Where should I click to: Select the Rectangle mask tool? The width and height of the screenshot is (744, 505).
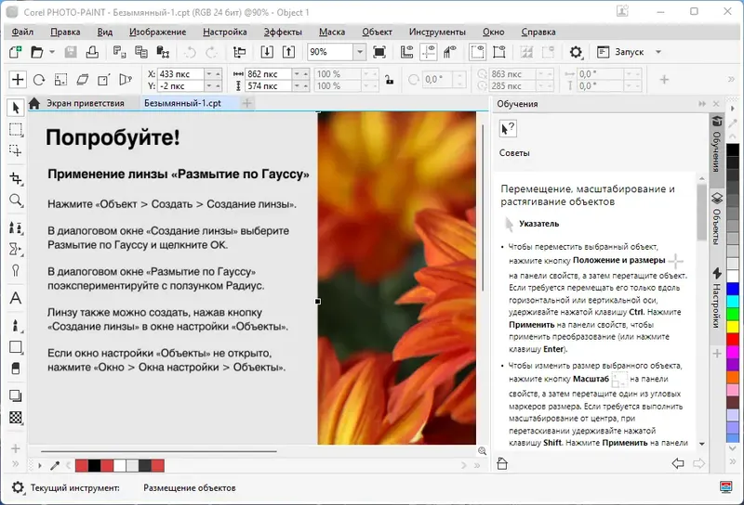16,129
